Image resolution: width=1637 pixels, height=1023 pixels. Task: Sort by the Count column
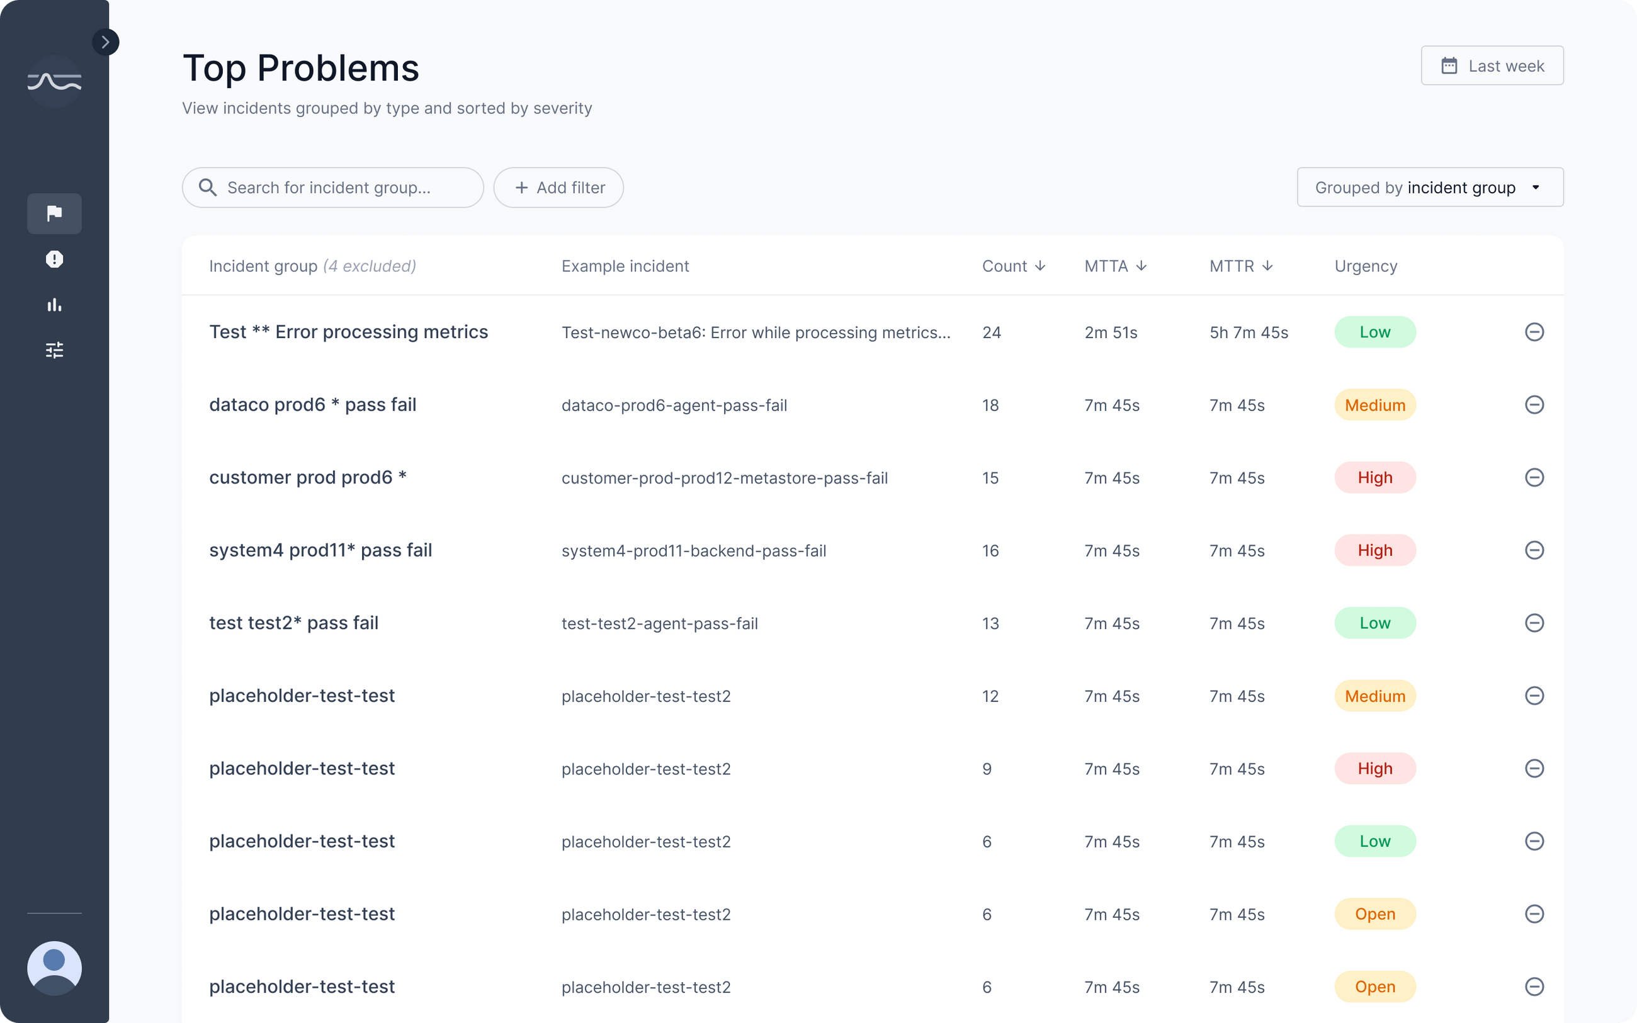(x=1013, y=266)
